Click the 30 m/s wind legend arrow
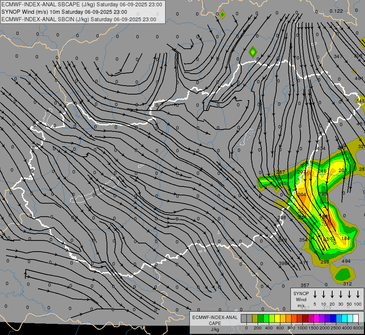 pyautogui.click(x=340, y=294)
